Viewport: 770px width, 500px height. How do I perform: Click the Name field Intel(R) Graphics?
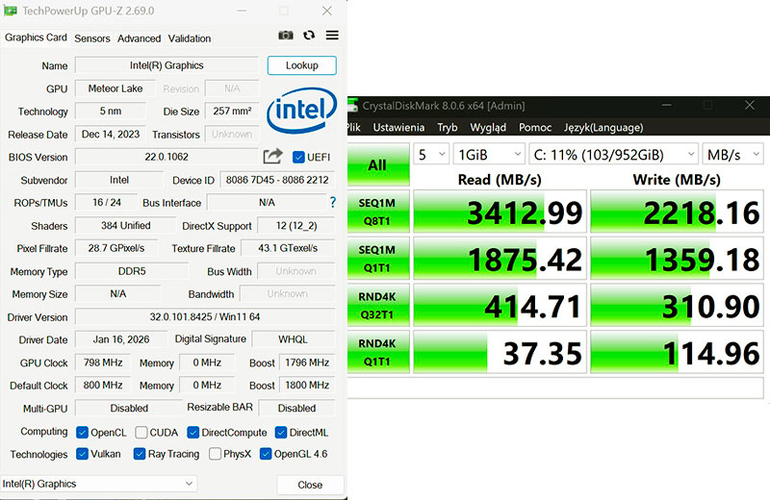click(167, 65)
